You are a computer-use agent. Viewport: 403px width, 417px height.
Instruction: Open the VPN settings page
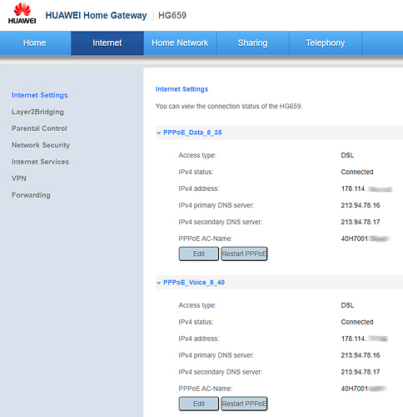click(19, 178)
